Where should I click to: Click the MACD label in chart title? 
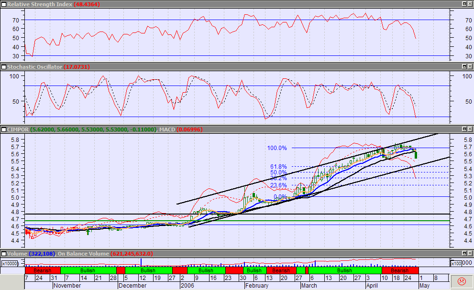click(x=167, y=129)
